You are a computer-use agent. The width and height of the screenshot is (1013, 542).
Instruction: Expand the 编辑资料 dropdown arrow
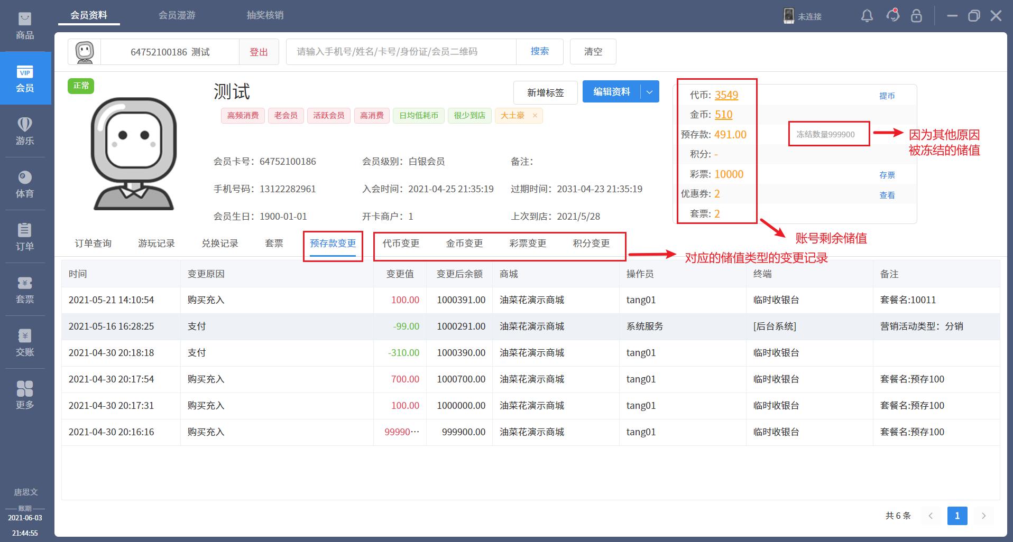[x=650, y=92]
